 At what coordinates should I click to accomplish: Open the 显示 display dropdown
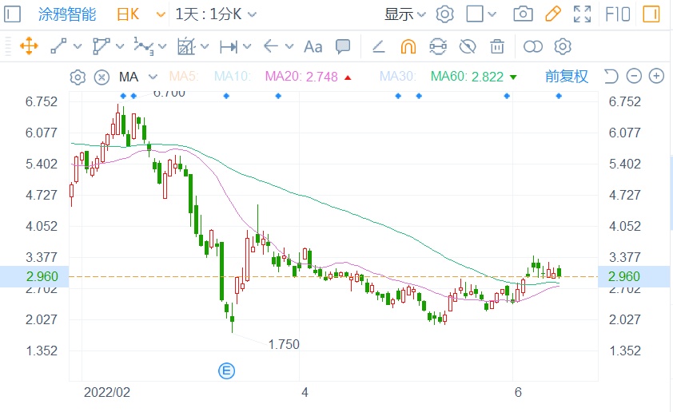coord(405,14)
